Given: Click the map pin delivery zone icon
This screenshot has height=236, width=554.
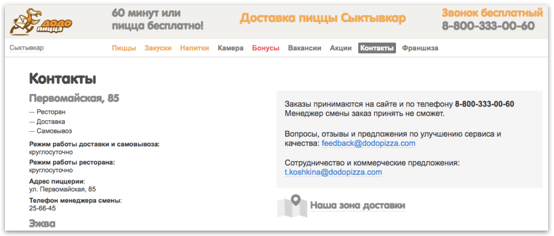Looking at the screenshot, I should 292,206.
